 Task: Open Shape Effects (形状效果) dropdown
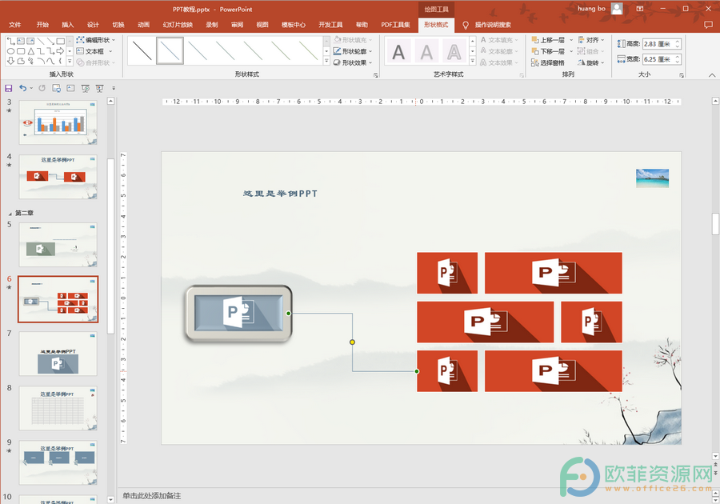tap(353, 62)
